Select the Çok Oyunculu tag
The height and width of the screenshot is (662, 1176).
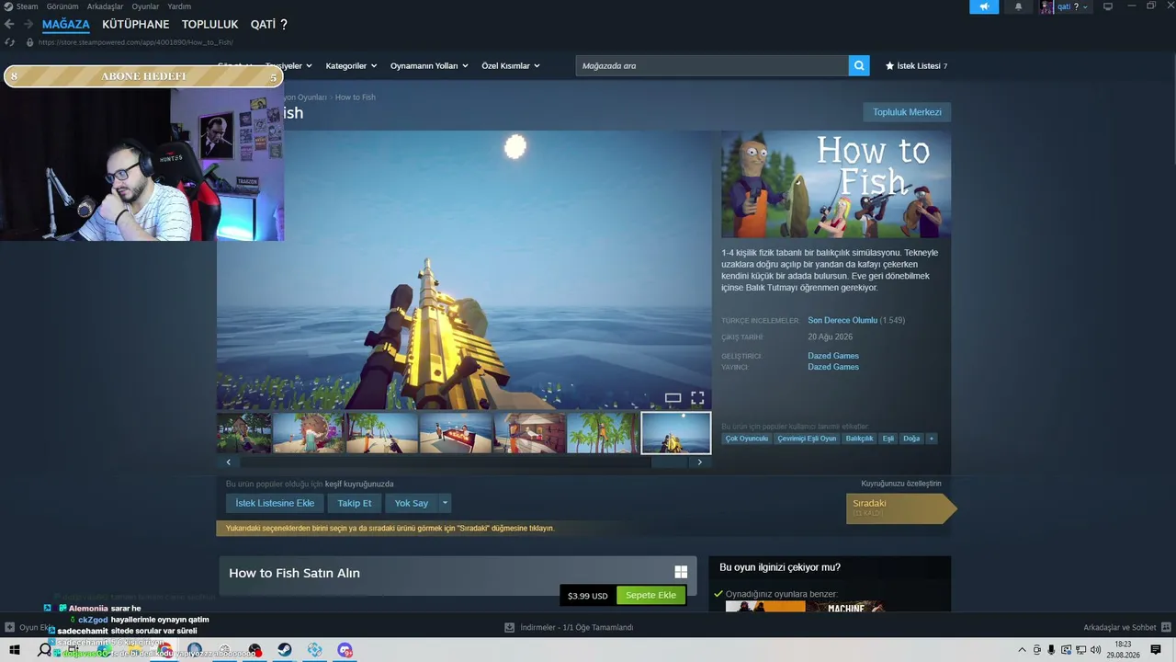click(x=747, y=439)
